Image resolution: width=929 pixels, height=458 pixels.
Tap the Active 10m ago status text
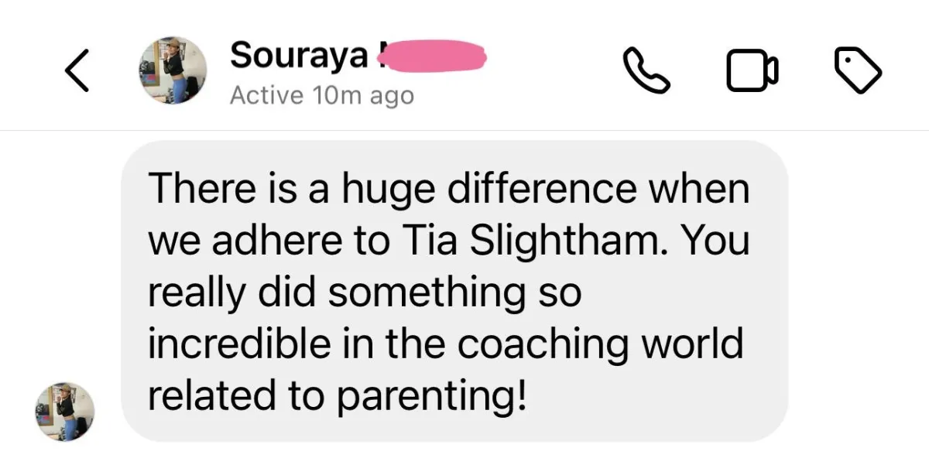tap(322, 96)
